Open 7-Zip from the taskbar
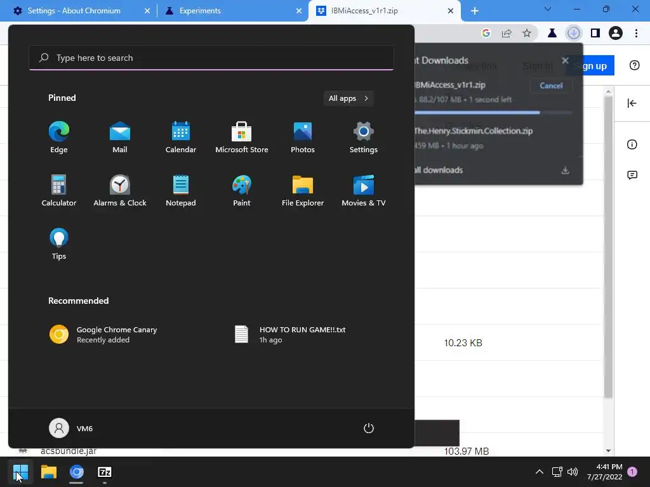650x487 pixels. (x=105, y=472)
